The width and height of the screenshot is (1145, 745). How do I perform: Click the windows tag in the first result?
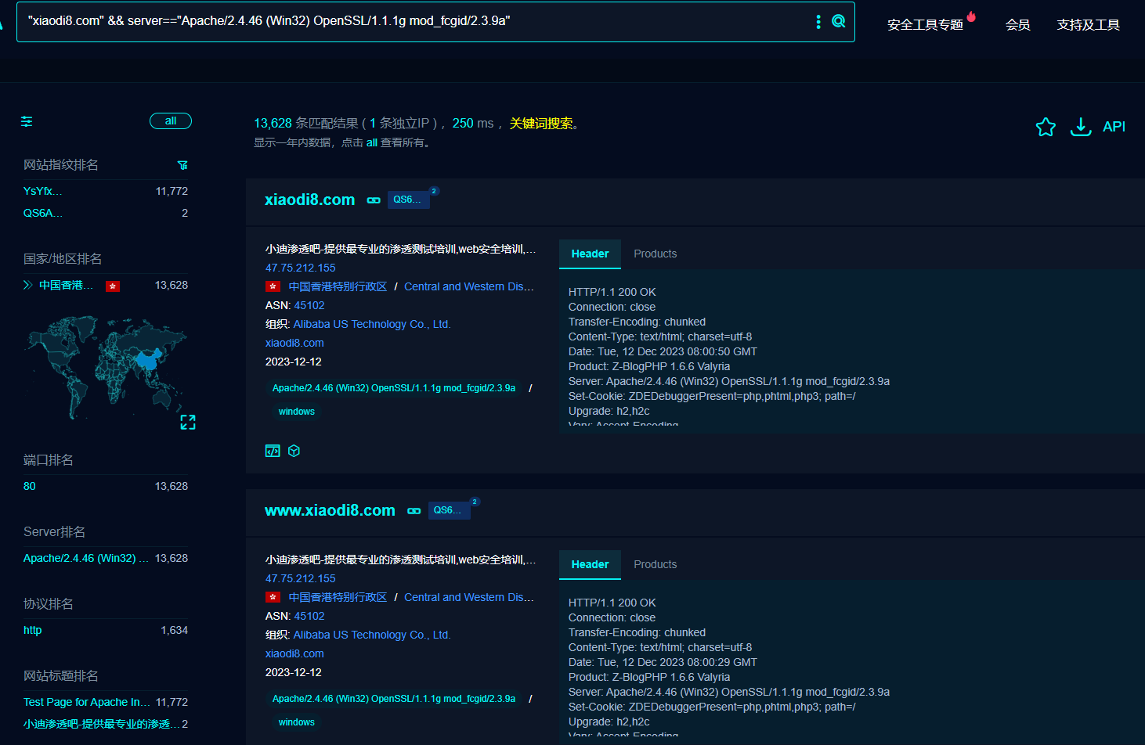pyautogui.click(x=297, y=412)
